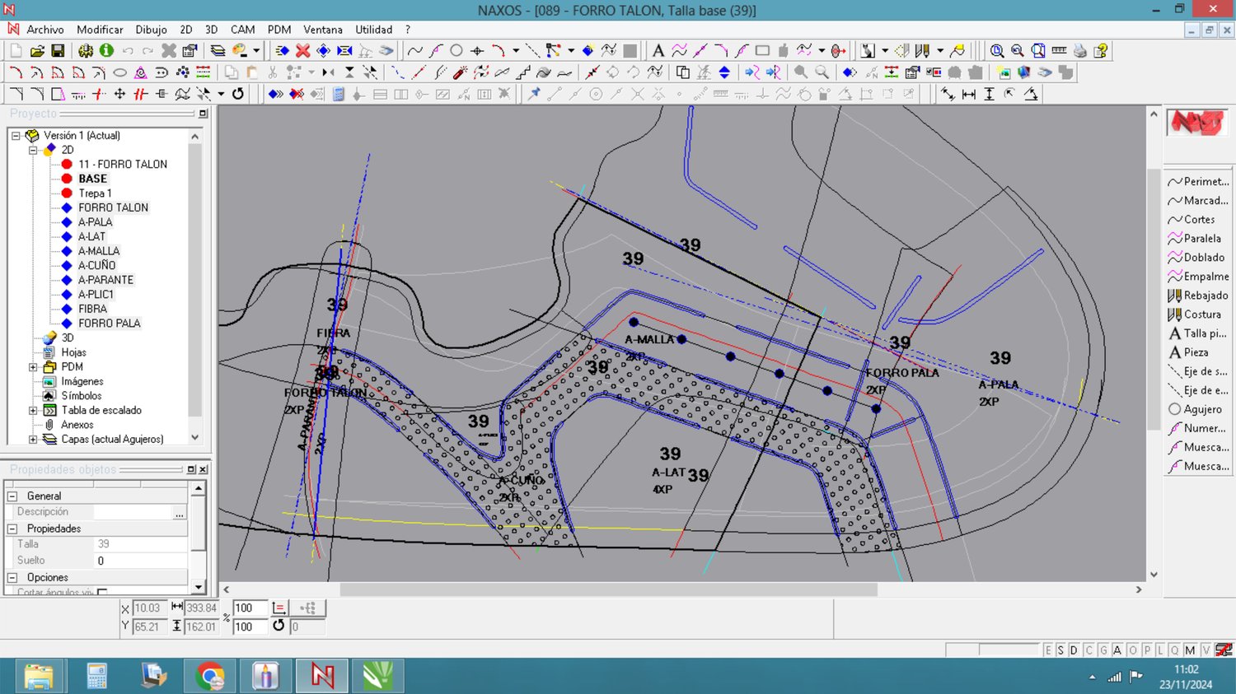The width and height of the screenshot is (1236, 694).
Task: Toggle the 'Cortar ángulos' checkbox
Action: (x=102, y=592)
